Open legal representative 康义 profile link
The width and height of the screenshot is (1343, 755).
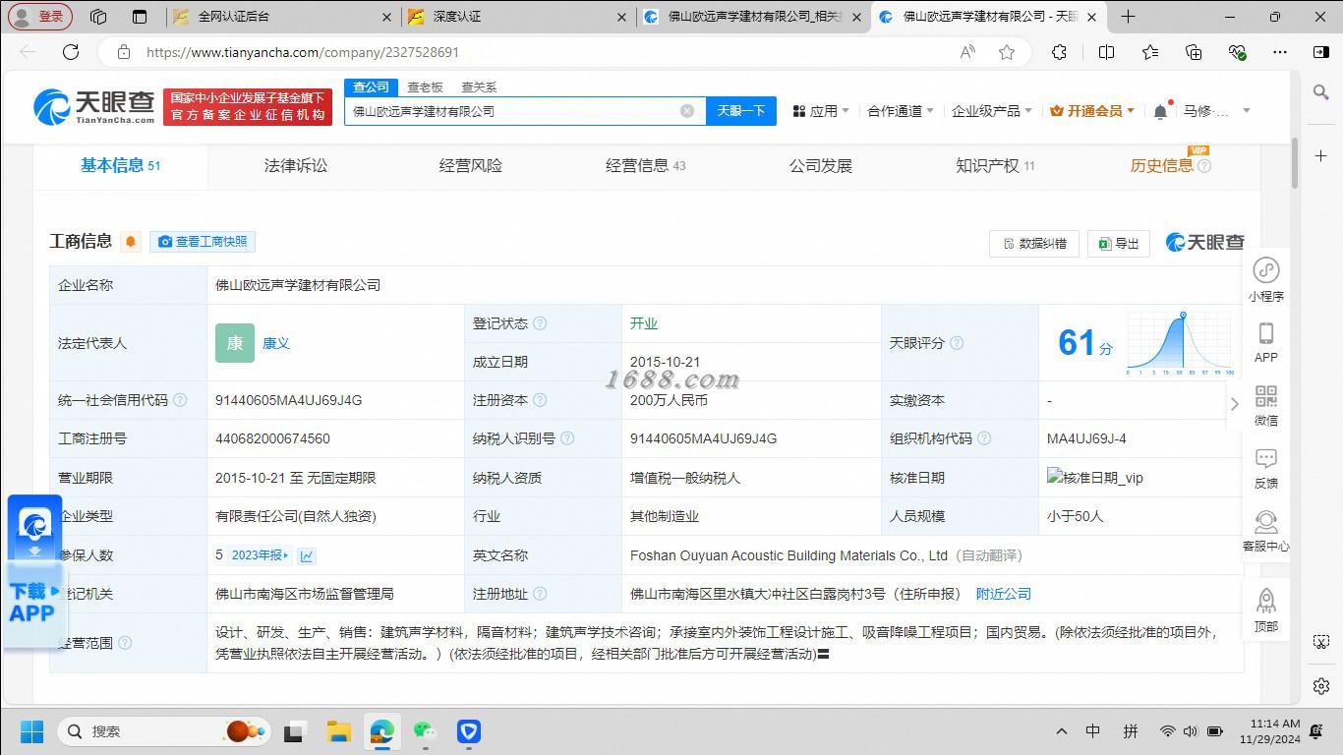tap(276, 343)
